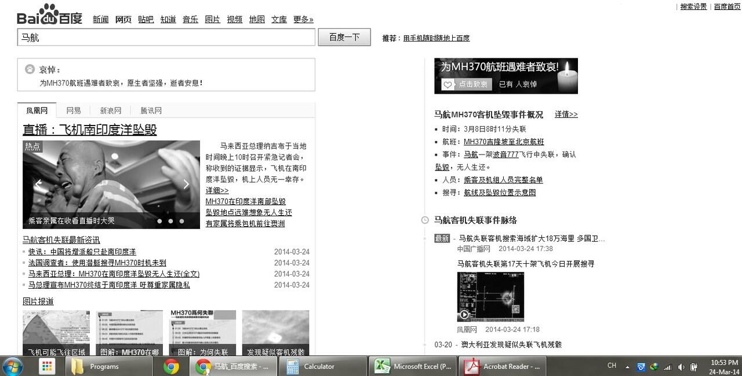
Task: Show hidden system tray icons
Action: (x=628, y=367)
